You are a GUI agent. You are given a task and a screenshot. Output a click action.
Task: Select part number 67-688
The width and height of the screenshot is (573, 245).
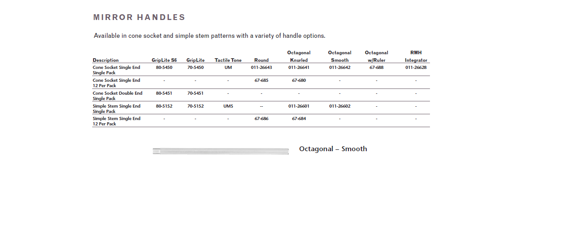[376, 68]
